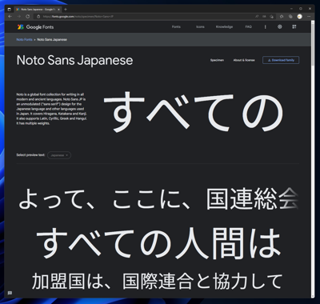The image size is (320, 304).
Task: Click the よって、ここに specimen line
Action: [158, 199]
